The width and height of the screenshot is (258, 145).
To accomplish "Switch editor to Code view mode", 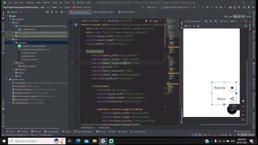I will click(229, 17).
